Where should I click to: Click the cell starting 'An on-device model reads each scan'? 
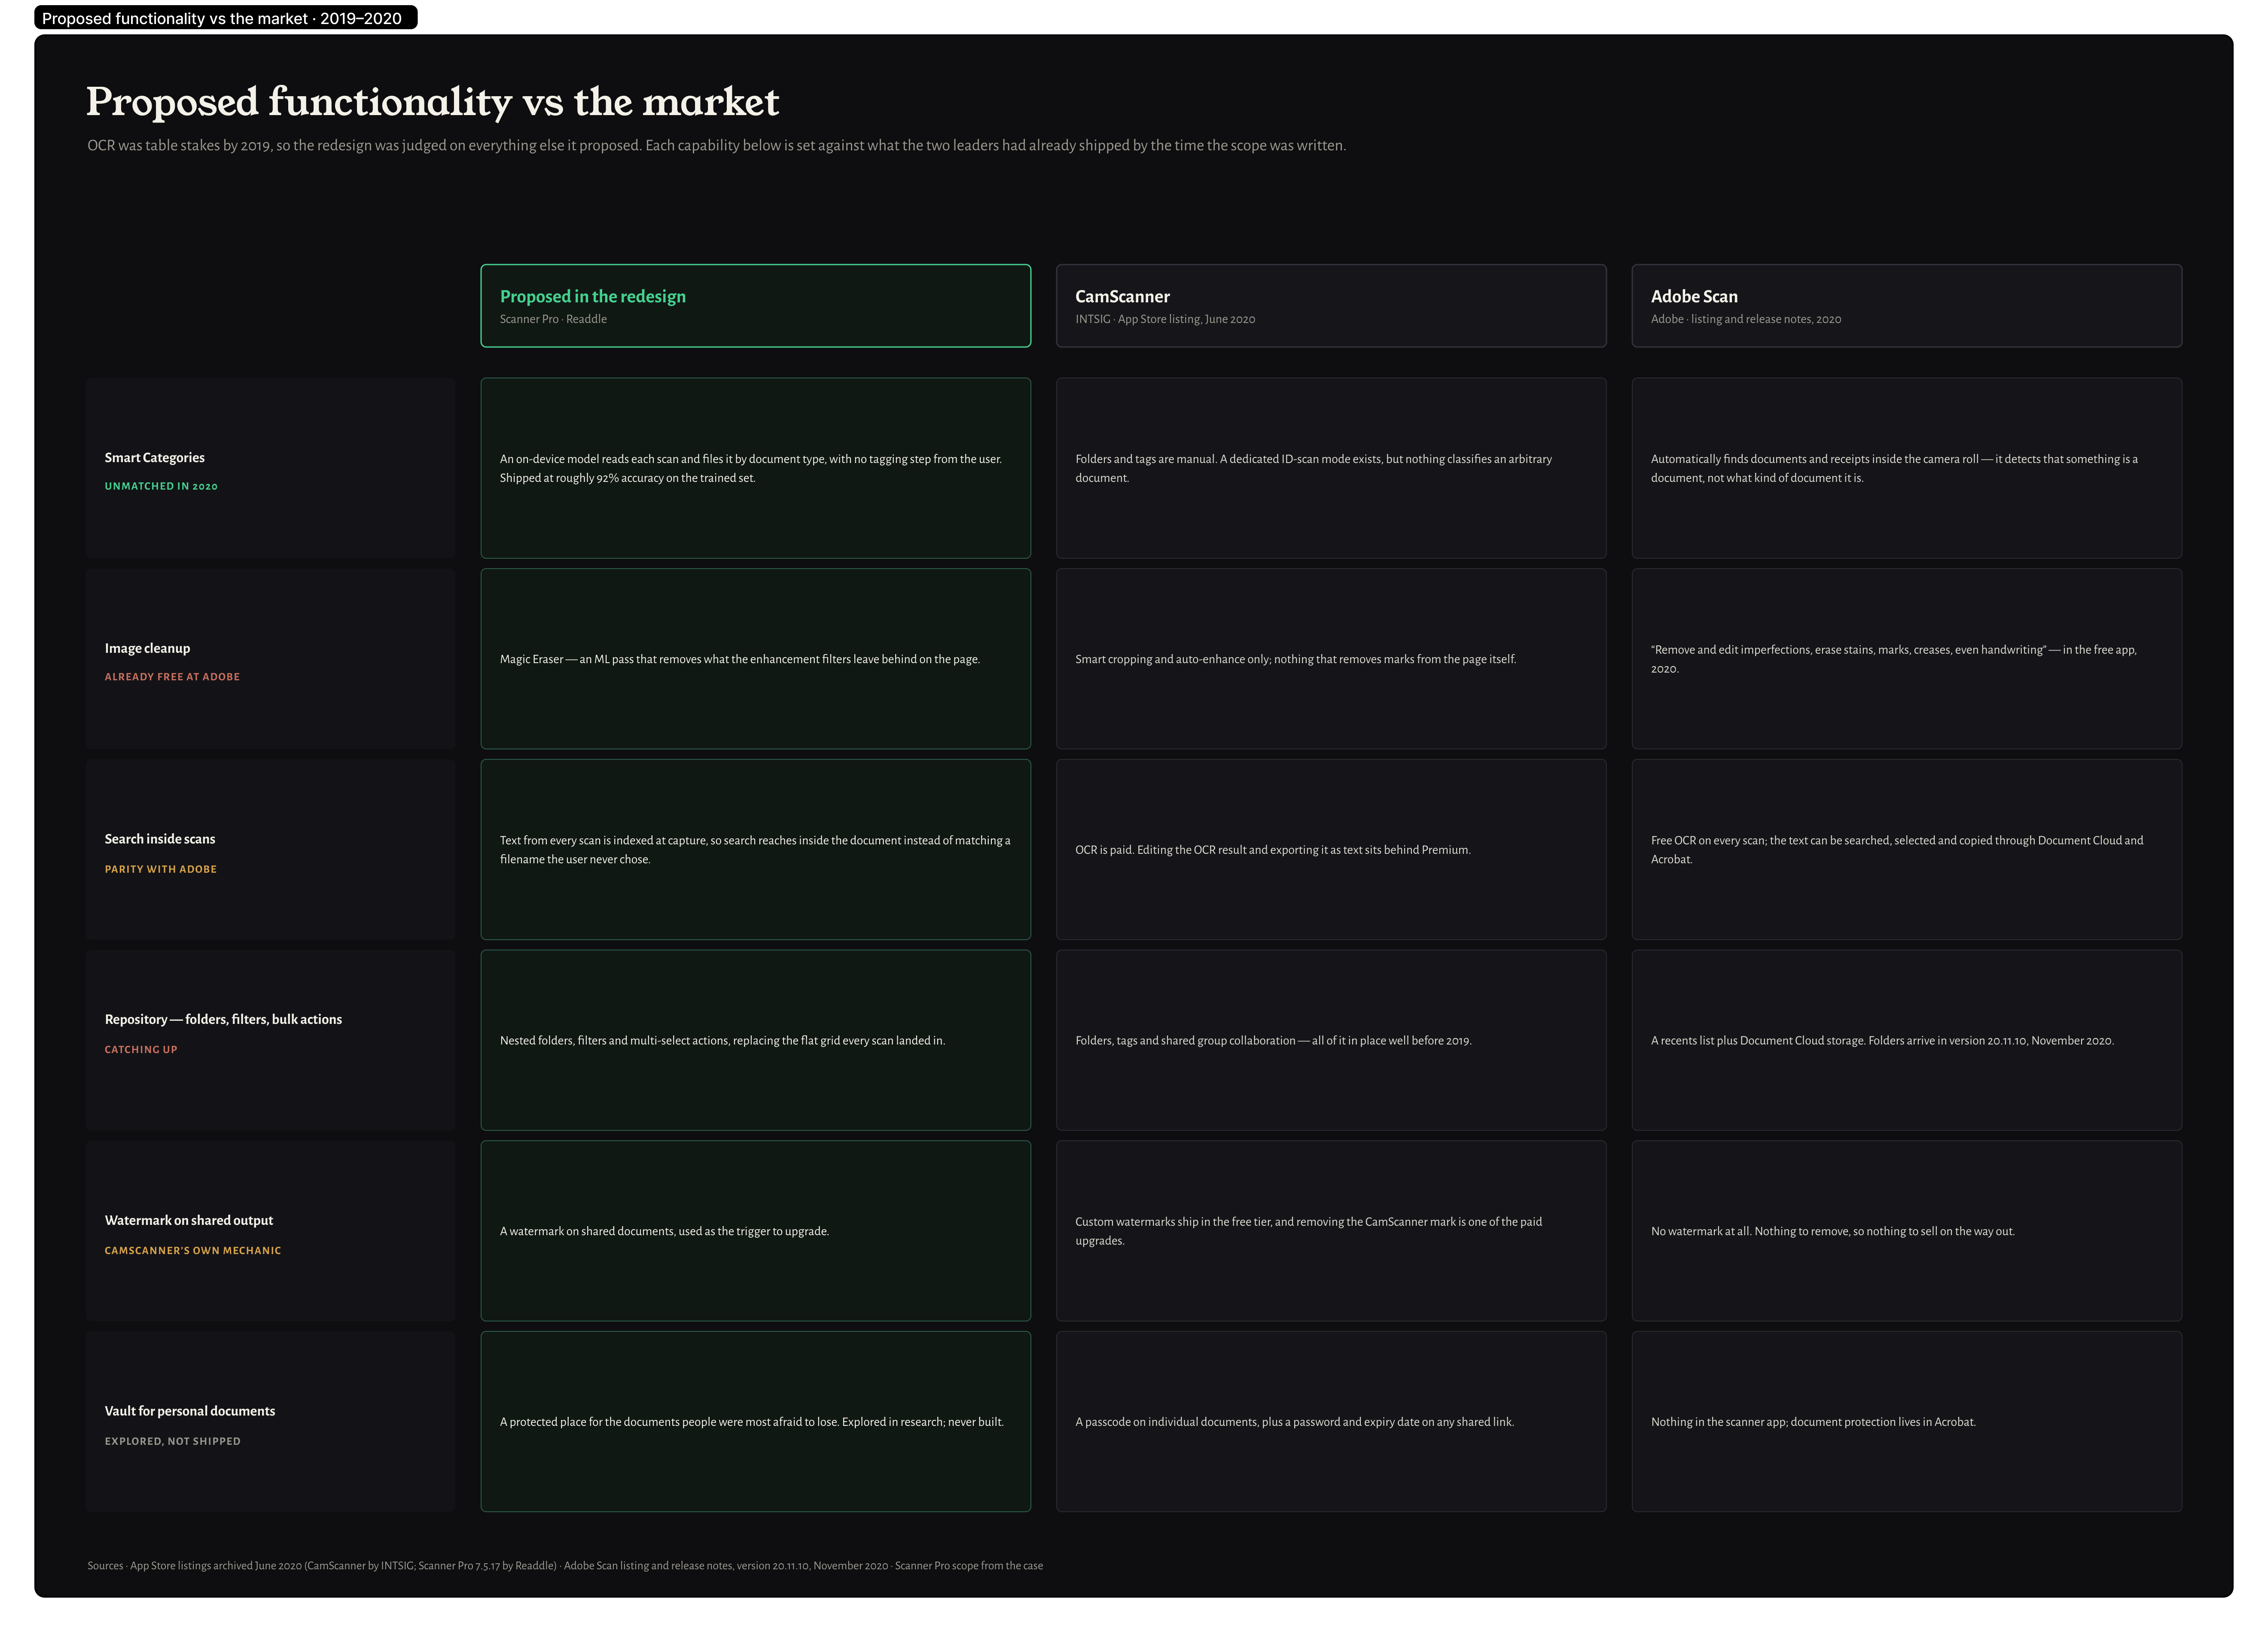[755, 468]
